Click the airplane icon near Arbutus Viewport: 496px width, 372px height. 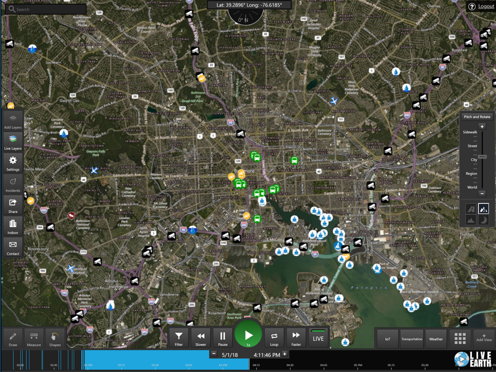pyautogui.click(x=71, y=269)
